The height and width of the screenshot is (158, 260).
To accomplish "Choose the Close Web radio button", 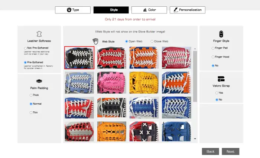I will point(152,41).
